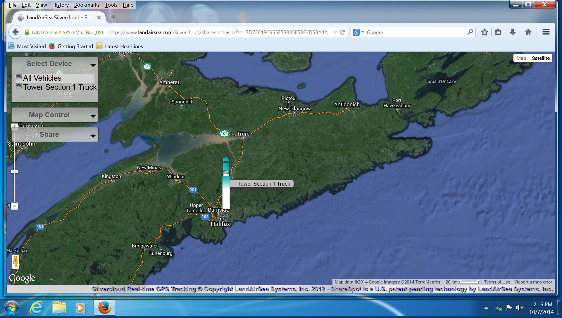Click the highway 103 shield near Halifax

click(205, 217)
